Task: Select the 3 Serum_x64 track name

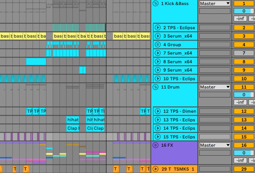Action: point(178,36)
